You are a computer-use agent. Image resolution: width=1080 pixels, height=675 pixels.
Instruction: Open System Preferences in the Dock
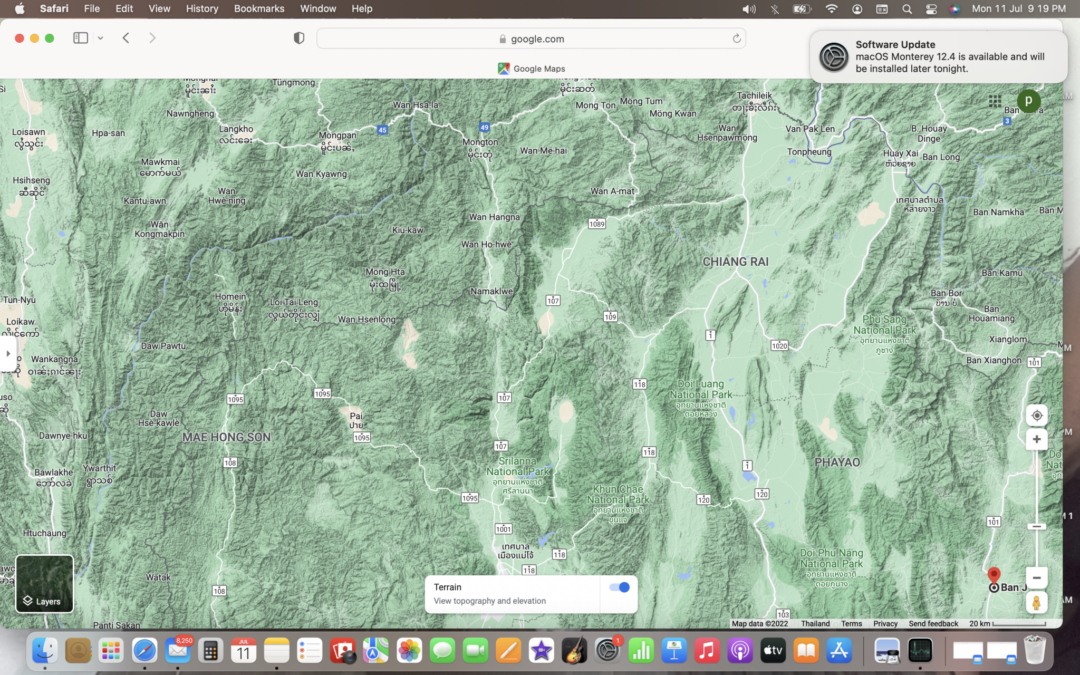pos(607,650)
